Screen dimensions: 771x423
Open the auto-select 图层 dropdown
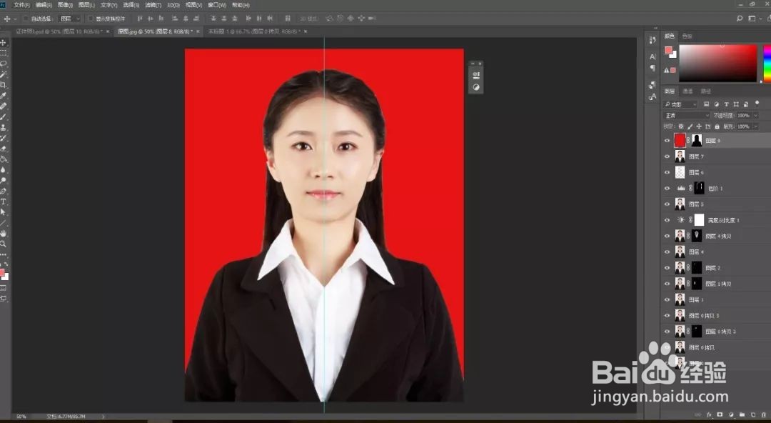(x=69, y=19)
